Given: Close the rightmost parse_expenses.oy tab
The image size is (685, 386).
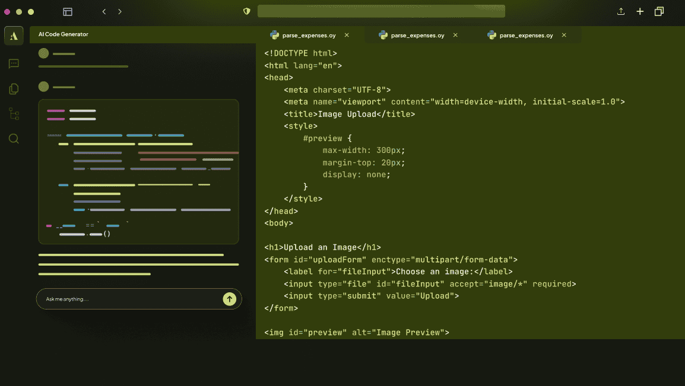Looking at the screenshot, I should (x=564, y=35).
